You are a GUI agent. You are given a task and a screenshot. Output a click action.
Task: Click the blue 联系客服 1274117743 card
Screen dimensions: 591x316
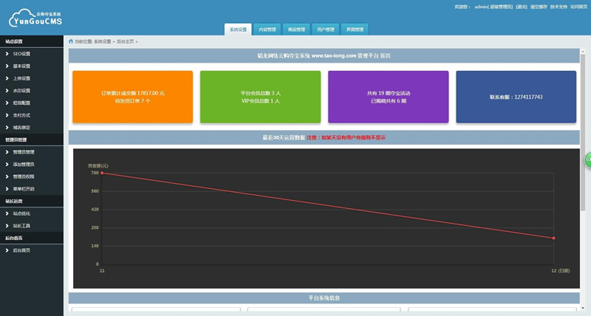[x=516, y=97]
